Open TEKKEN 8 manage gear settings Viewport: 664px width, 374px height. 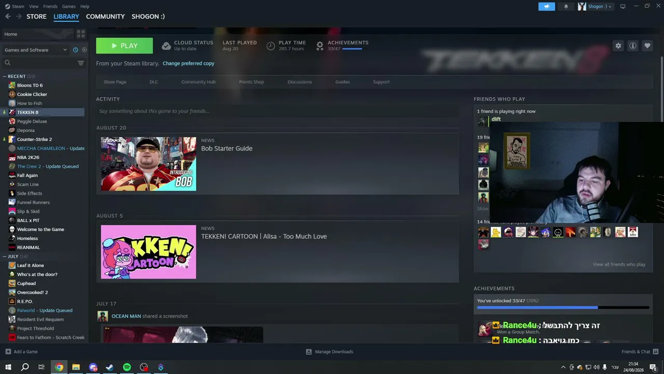coord(618,46)
